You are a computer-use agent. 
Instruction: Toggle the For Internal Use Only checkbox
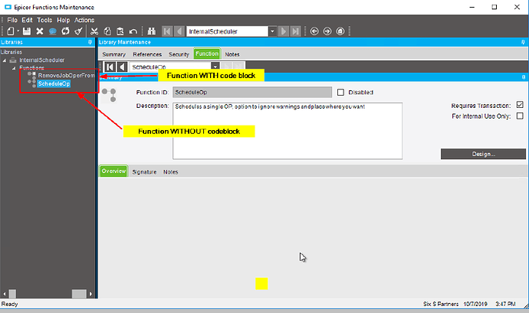tap(520, 116)
